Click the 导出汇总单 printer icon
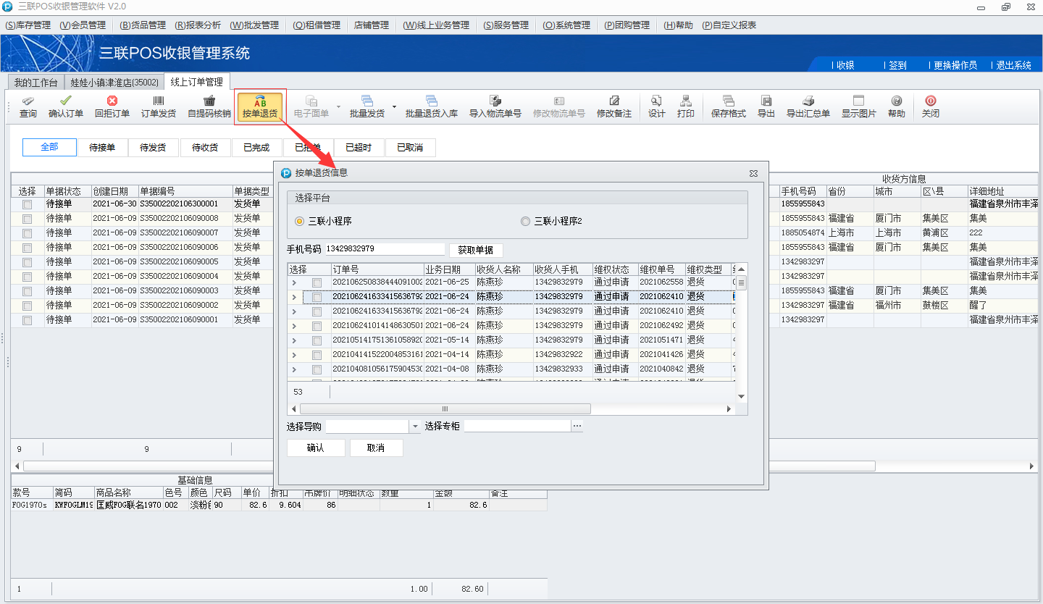Viewport: 1043px width, 604px height. 808,106
